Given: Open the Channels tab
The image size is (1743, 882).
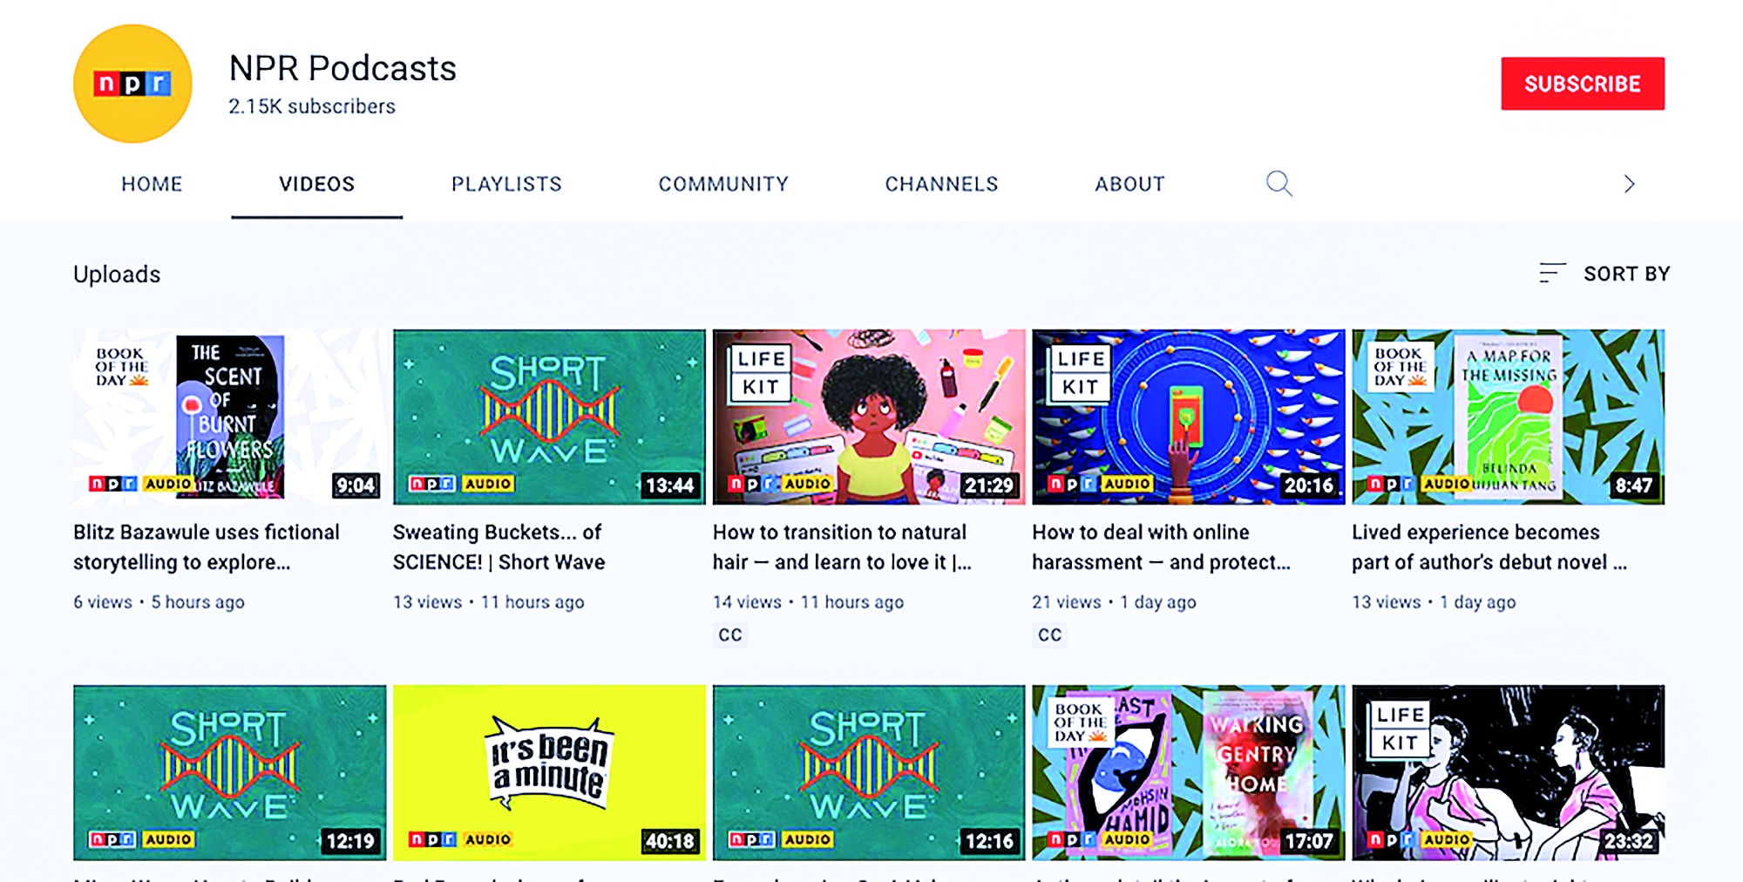Looking at the screenshot, I should pos(942,184).
